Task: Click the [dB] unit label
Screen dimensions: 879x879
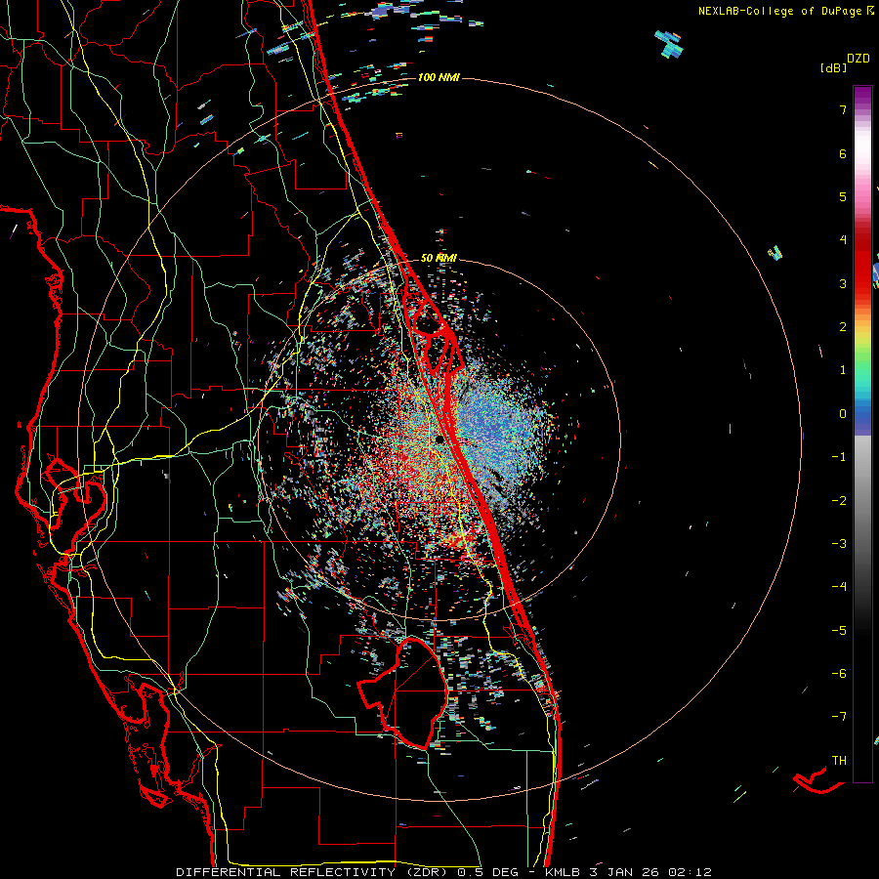Action: tap(834, 67)
